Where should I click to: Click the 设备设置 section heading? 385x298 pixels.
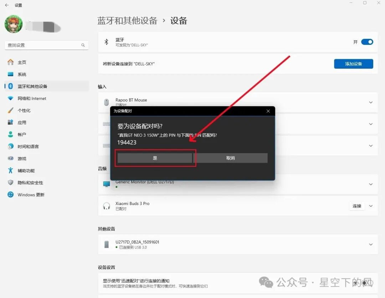[106, 267]
